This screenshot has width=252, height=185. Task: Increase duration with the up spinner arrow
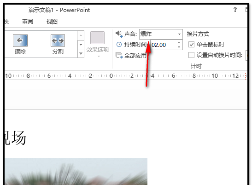click(179, 42)
